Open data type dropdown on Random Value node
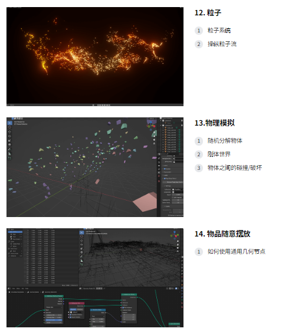Viewport: 295px width, 335px height. [98, 316]
